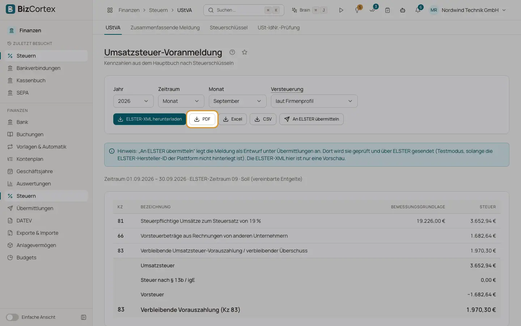The height and width of the screenshot is (326, 521).
Task: Open the Zeitraum Monat dropdown
Action: pyautogui.click(x=181, y=101)
